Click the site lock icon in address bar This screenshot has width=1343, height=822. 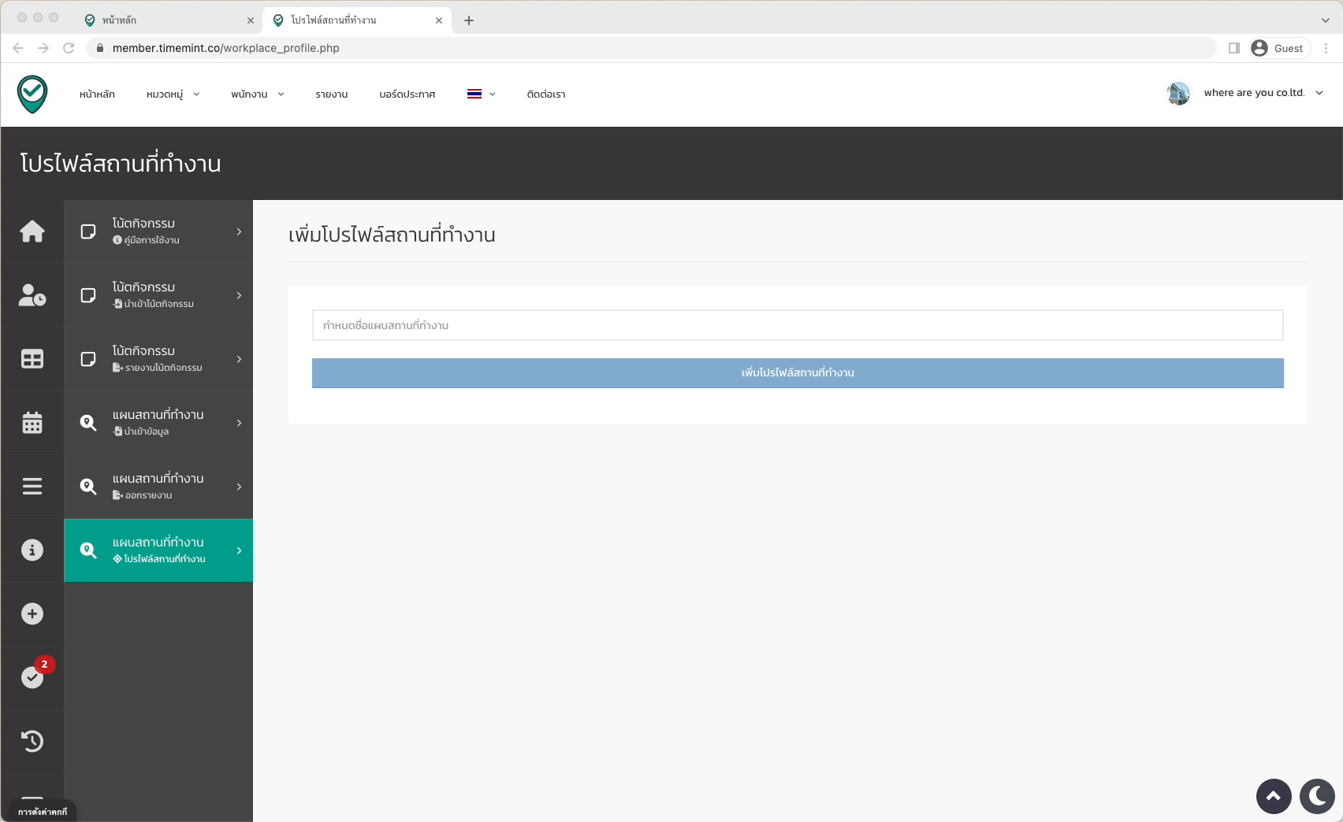(x=100, y=48)
